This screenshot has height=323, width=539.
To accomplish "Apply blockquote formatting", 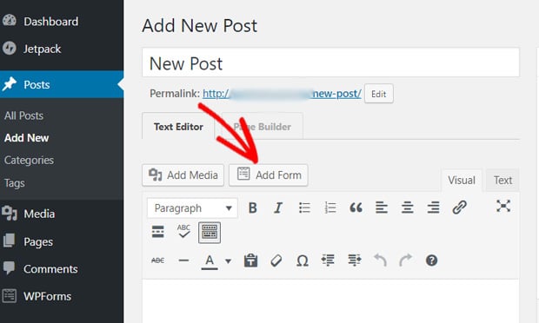I will [356, 208].
